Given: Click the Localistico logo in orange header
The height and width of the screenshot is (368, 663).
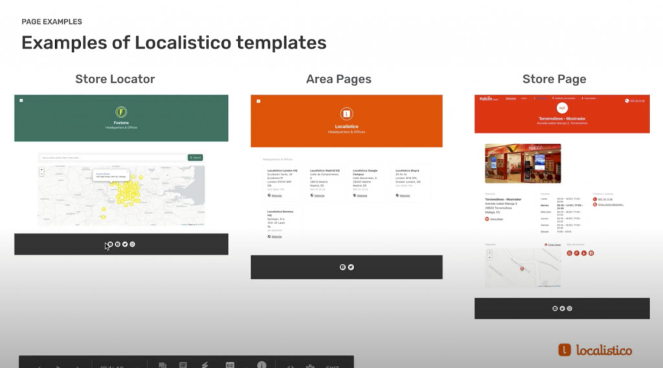Looking at the screenshot, I should [346, 113].
